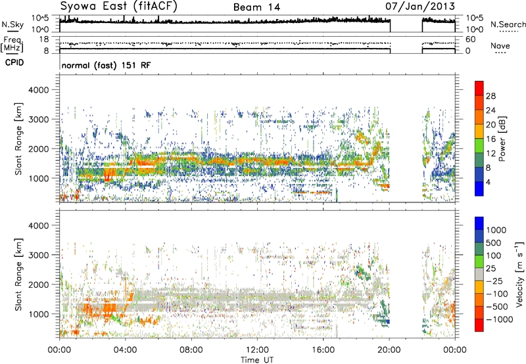Select Velocity colorbar segment between 100 and 500
This screenshot has height=364, width=526.
(x=479, y=249)
